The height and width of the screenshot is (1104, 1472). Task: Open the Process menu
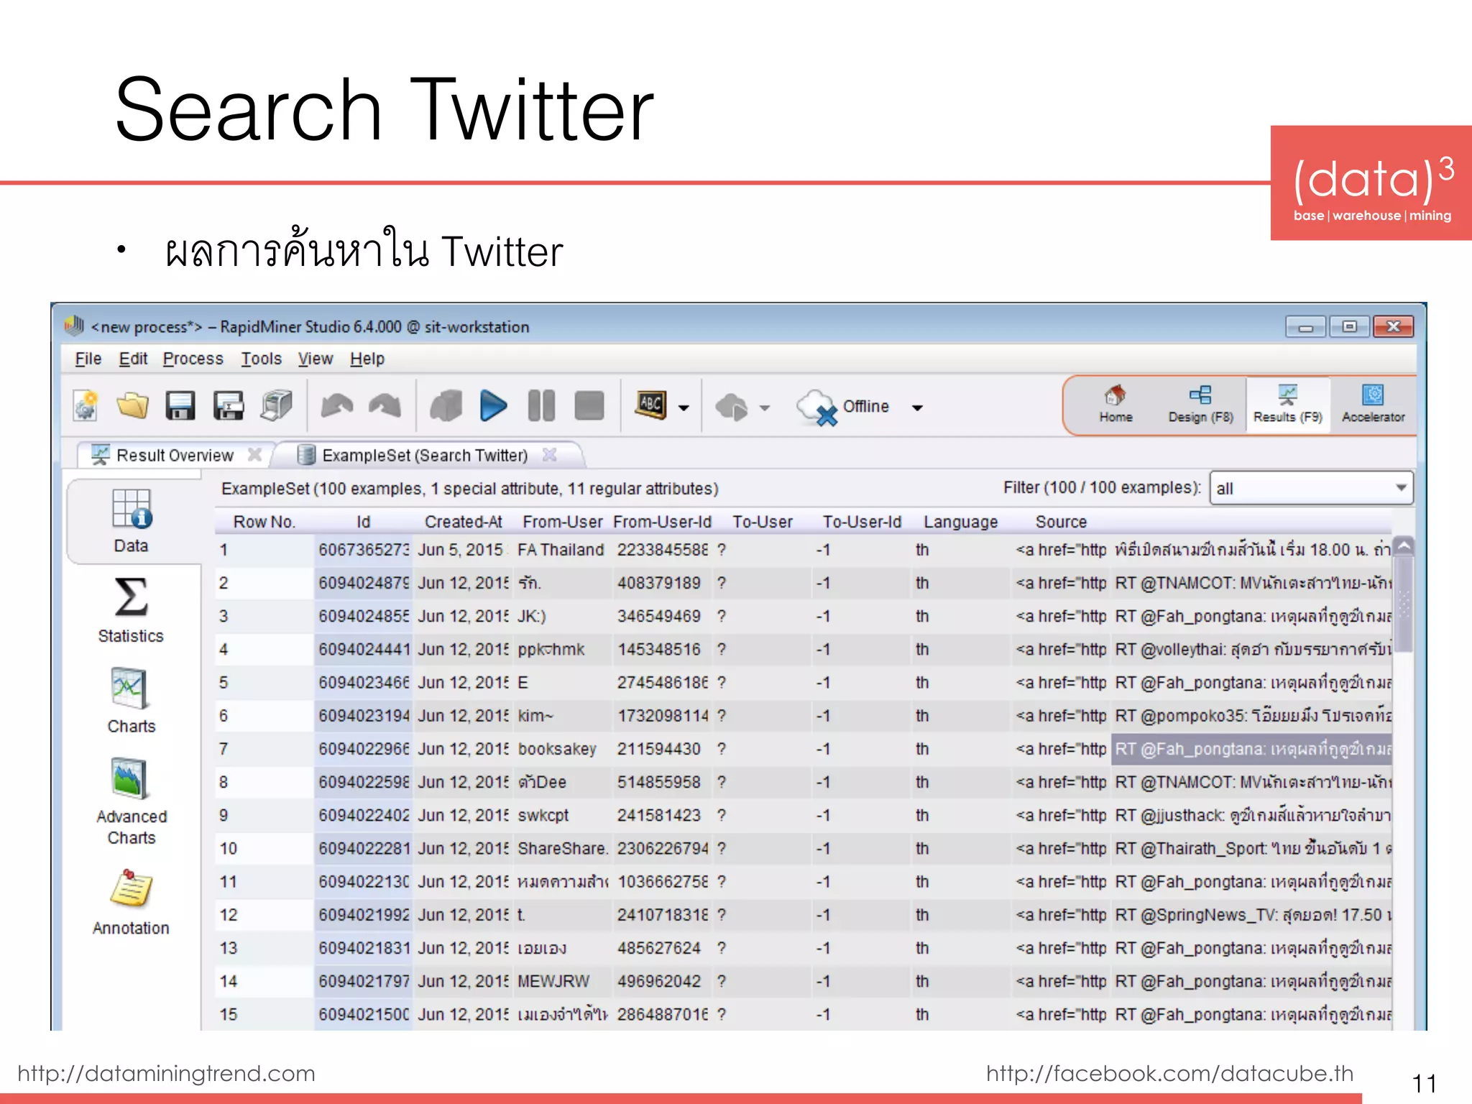[x=193, y=359]
